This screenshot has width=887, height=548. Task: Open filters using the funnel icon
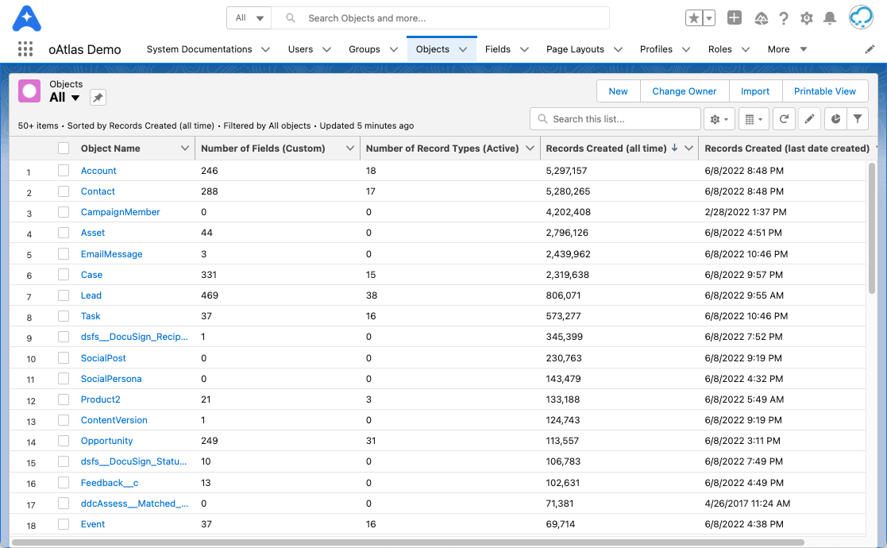click(x=857, y=118)
